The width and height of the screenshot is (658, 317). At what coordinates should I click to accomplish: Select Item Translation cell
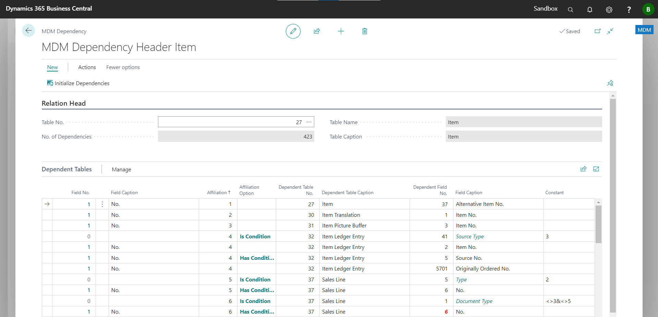365,215
